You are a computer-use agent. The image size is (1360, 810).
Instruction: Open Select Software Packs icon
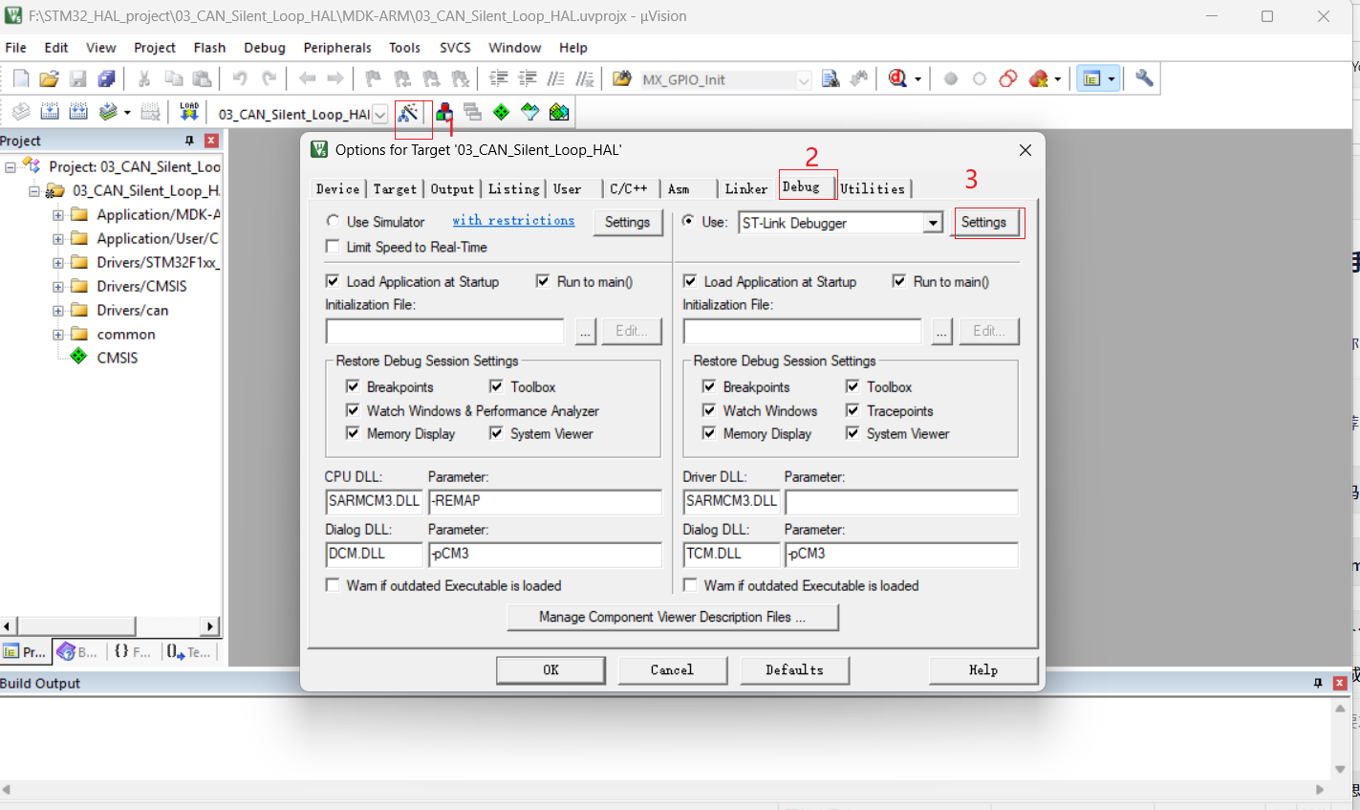[x=530, y=113]
